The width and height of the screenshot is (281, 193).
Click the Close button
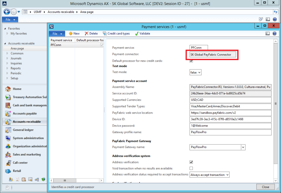tap(265, 187)
